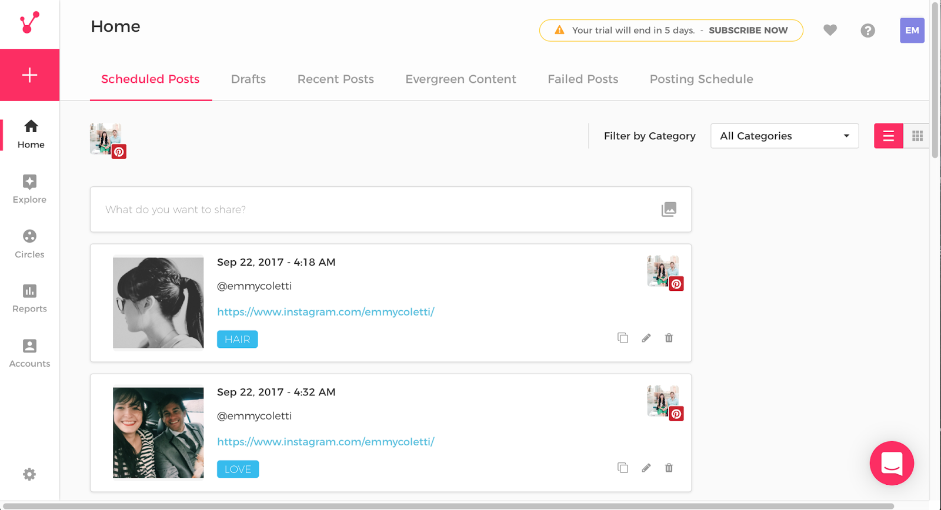Image resolution: width=941 pixels, height=510 pixels.
Task: Edit the 4:32 AM LOVE post
Action: coord(646,468)
